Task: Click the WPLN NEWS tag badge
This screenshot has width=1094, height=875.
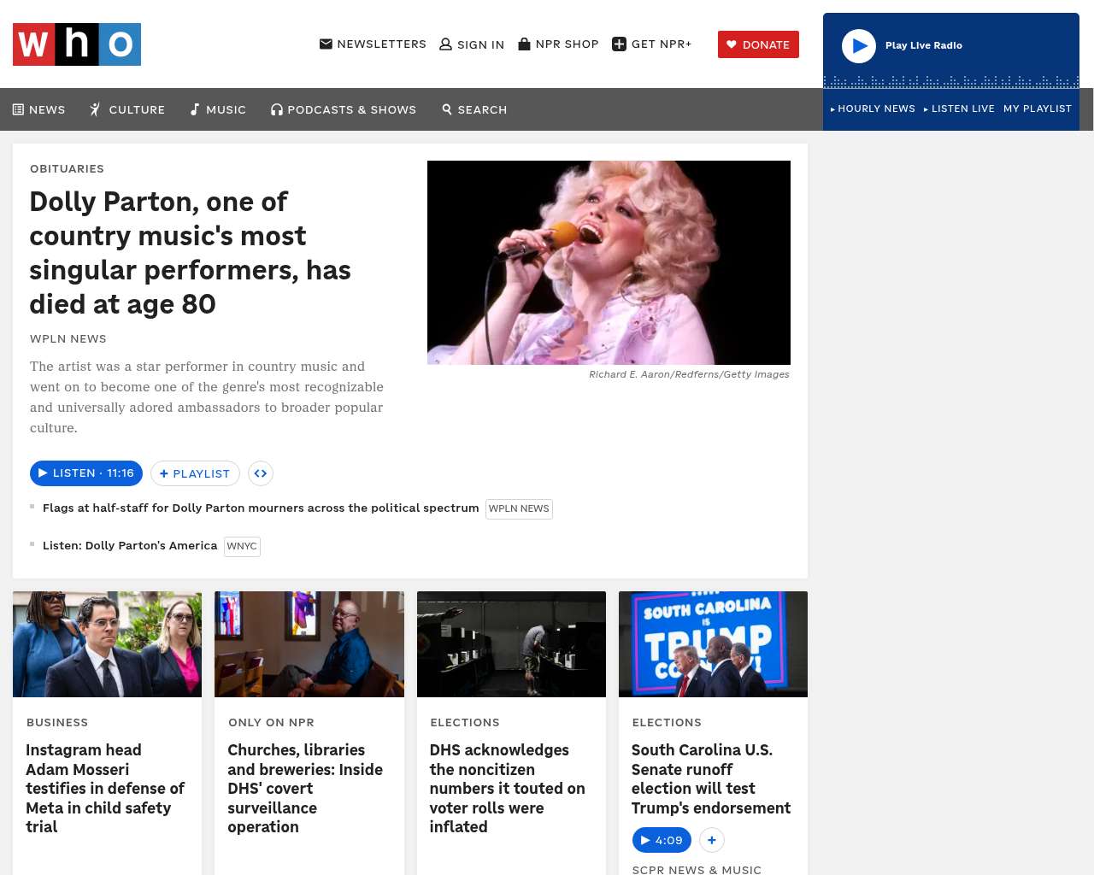Action: click(519, 509)
